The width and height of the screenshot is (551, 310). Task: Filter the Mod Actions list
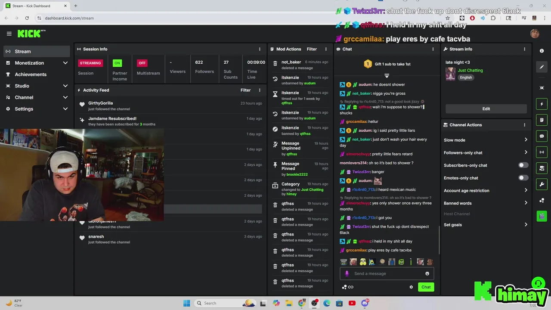point(312,49)
